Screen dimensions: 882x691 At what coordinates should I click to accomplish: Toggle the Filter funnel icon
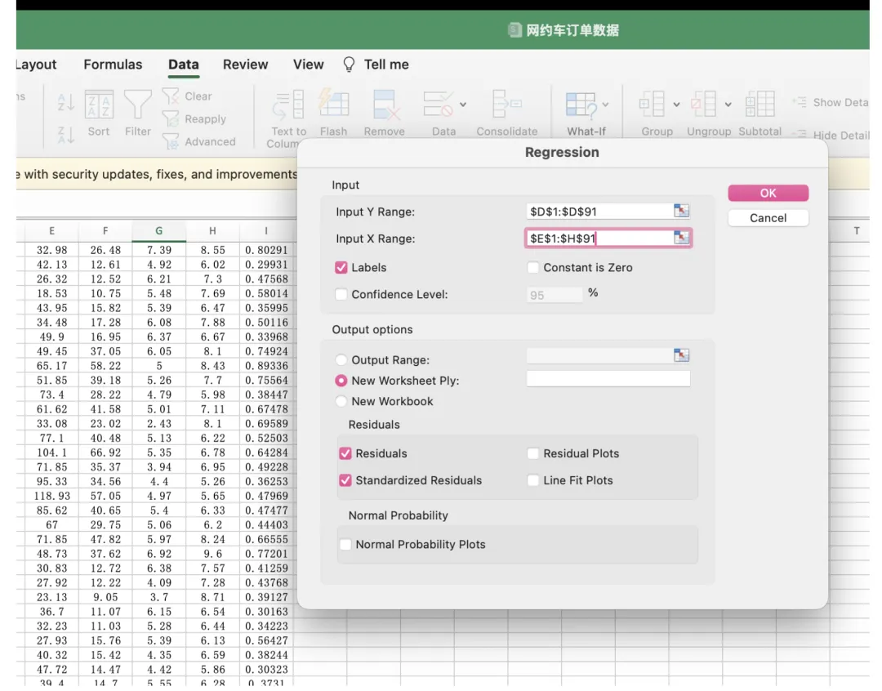[x=138, y=105]
